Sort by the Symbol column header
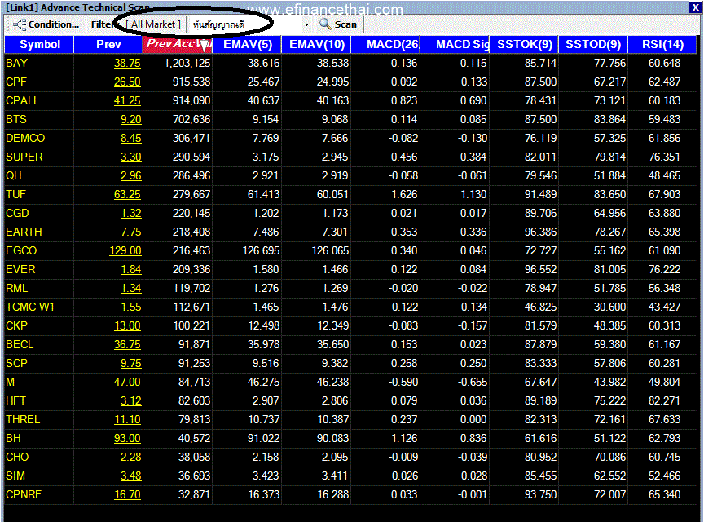This screenshot has width=704, height=522. coord(39,45)
